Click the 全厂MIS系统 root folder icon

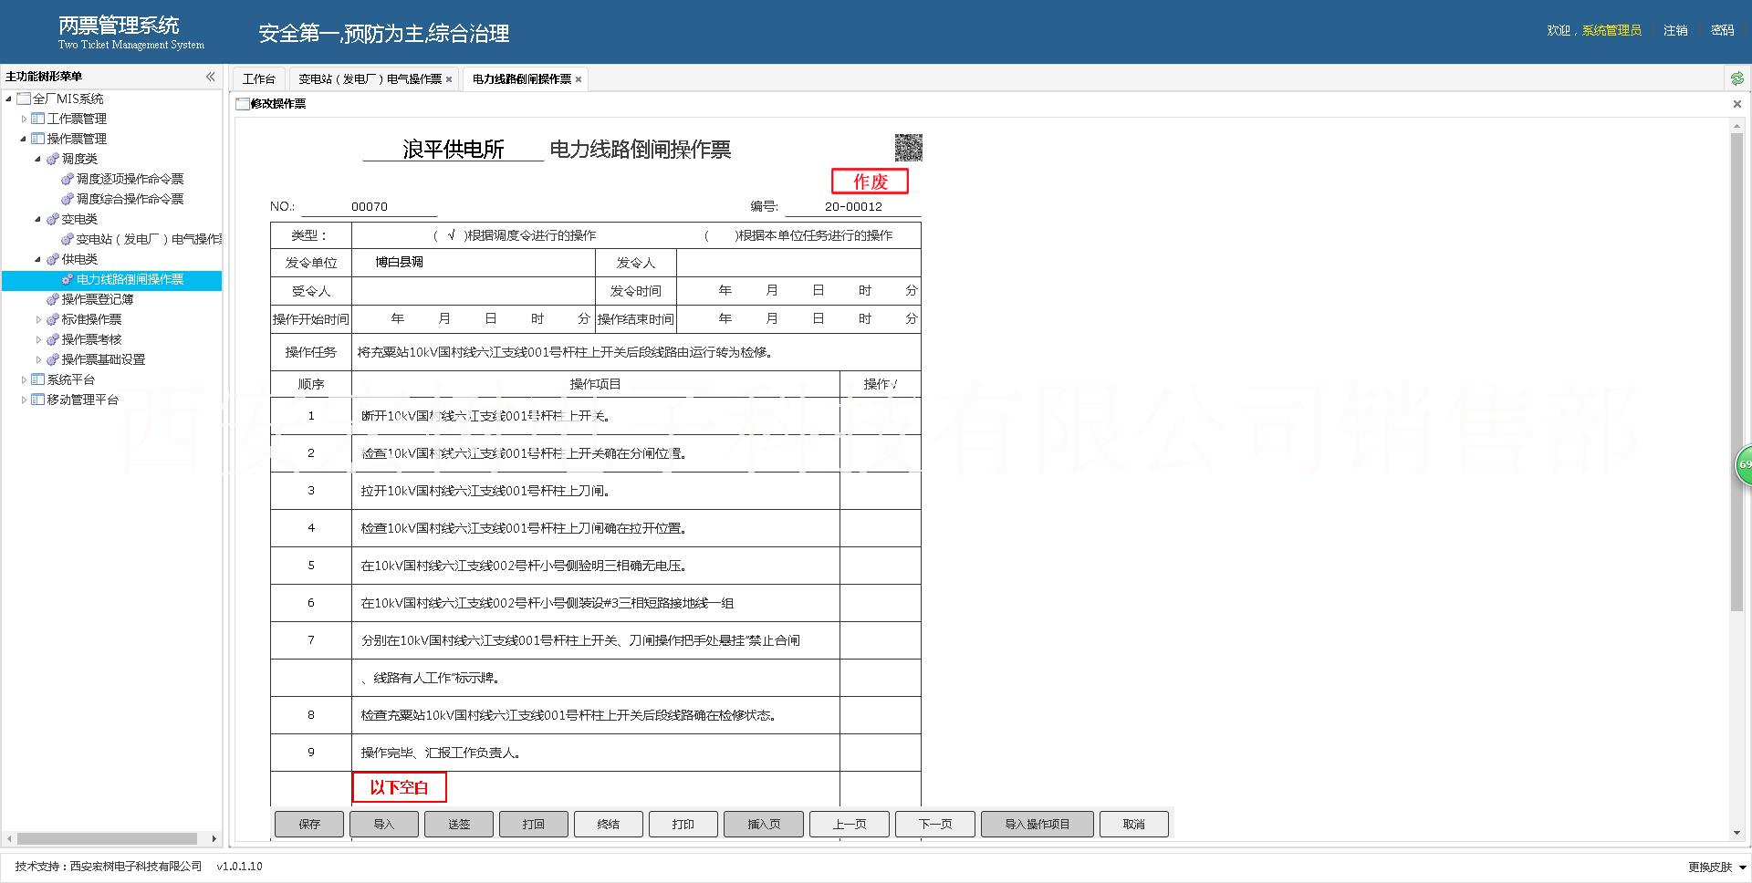click(x=25, y=99)
